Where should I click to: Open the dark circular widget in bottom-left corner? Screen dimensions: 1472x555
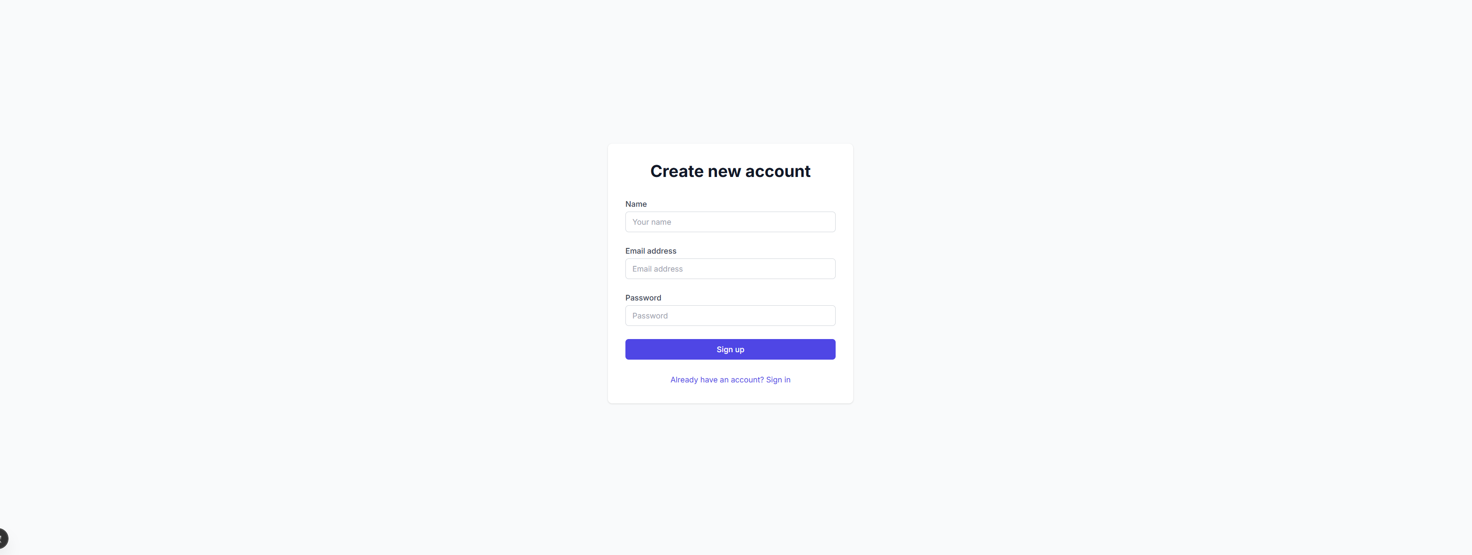tap(3, 538)
